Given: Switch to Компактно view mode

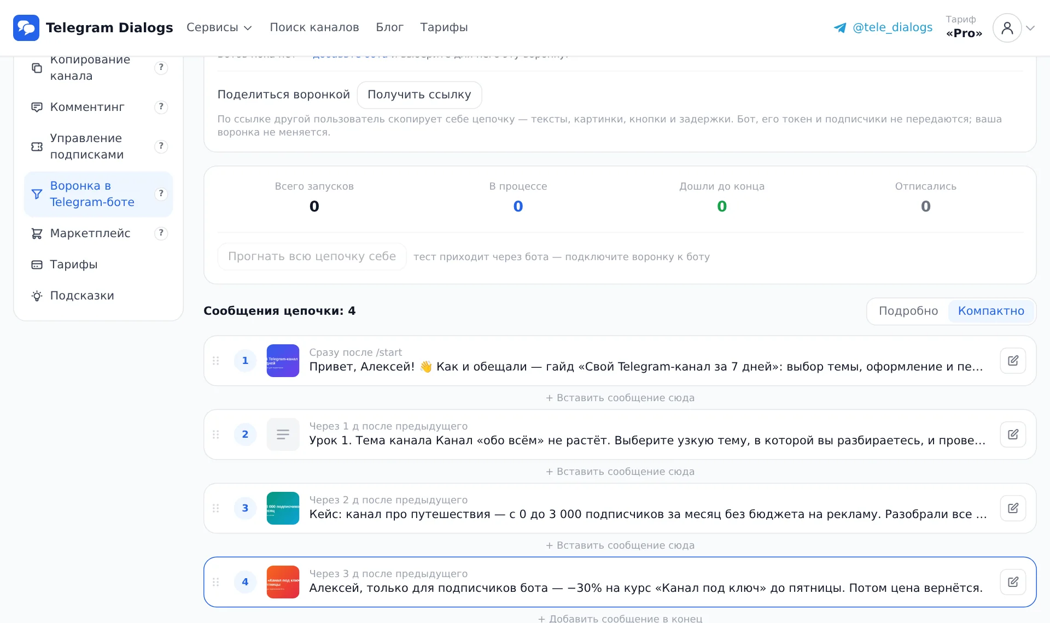Looking at the screenshot, I should pos(991,311).
